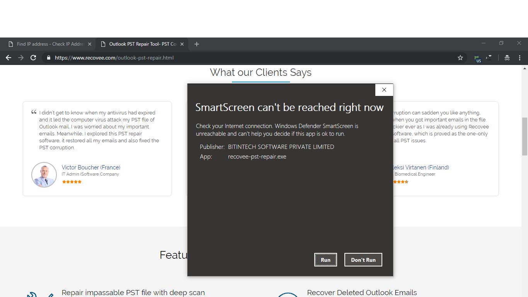Click 'Biomedical Engineer' subtitle
This screenshot has width=528, height=297.
415,174
